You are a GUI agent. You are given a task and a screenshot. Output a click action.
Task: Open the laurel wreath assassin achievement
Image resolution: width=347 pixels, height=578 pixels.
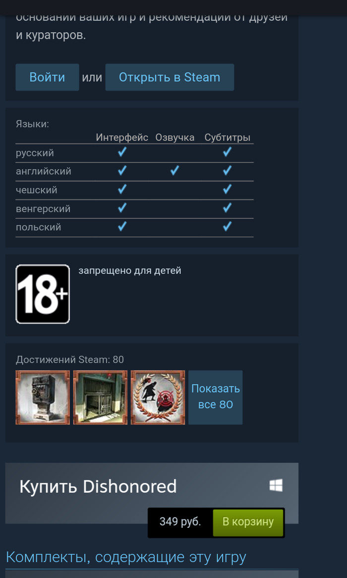(158, 397)
